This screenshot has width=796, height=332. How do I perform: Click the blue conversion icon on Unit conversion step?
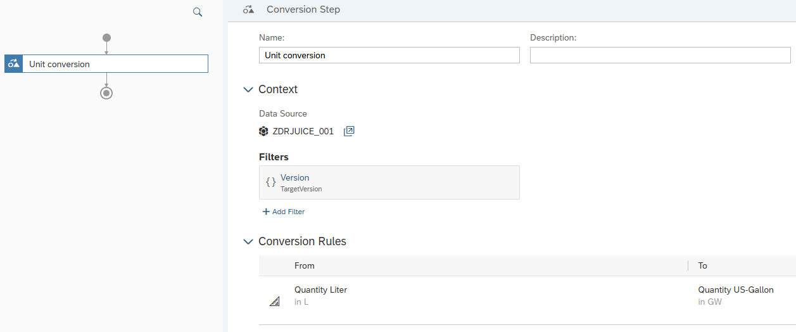tap(13, 64)
